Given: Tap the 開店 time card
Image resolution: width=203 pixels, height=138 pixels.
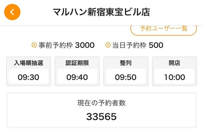Looking at the screenshot, I should [x=174, y=71].
